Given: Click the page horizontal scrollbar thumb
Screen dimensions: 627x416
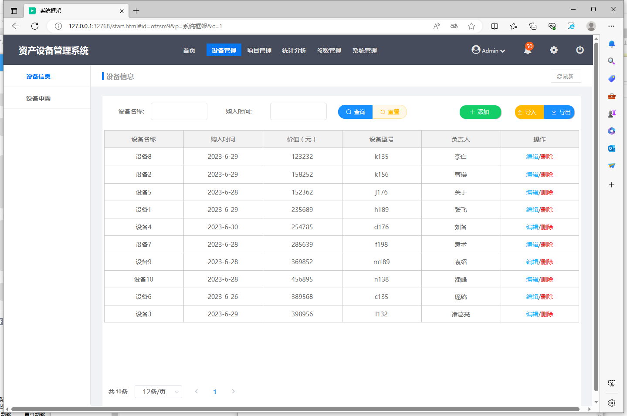Looking at the screenshot, I should [x=295, y=409].
